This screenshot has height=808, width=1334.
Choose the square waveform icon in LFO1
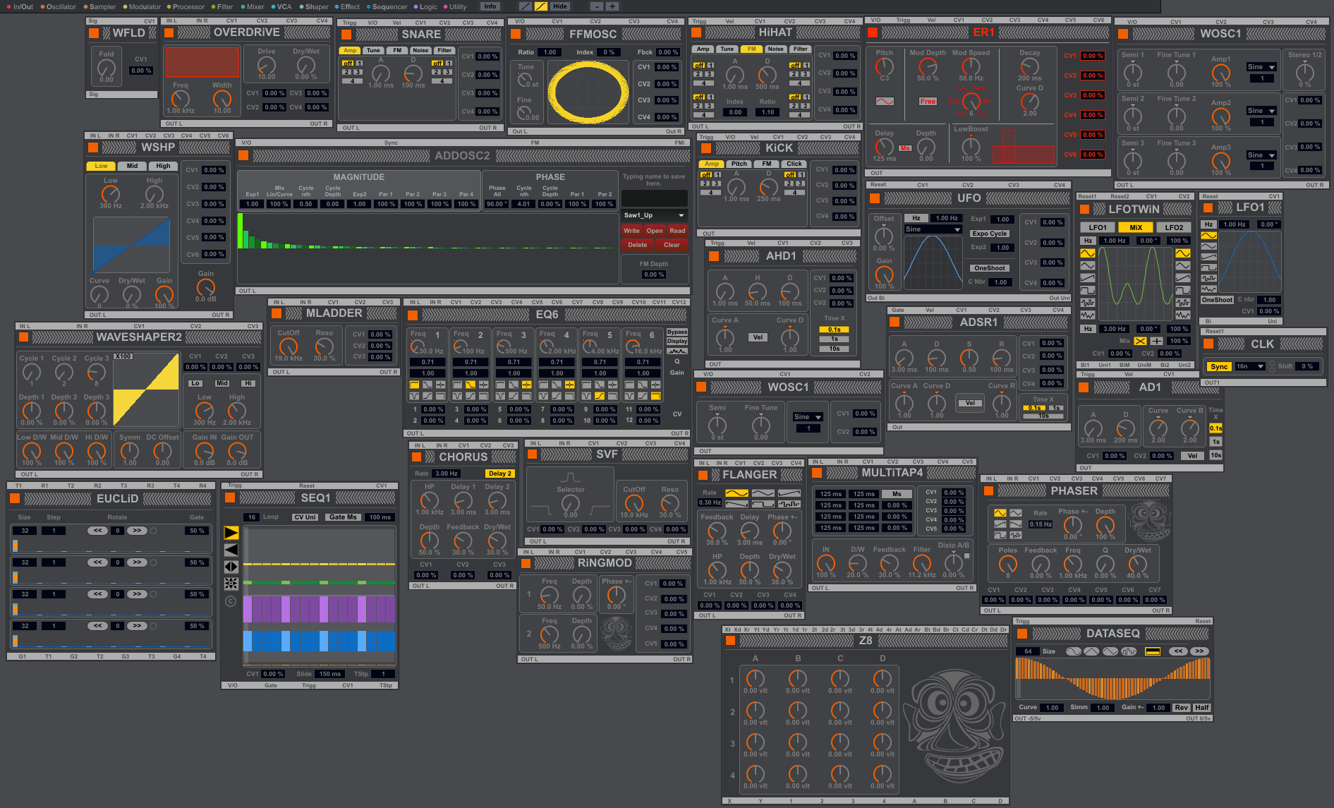tap(1208, 267)
